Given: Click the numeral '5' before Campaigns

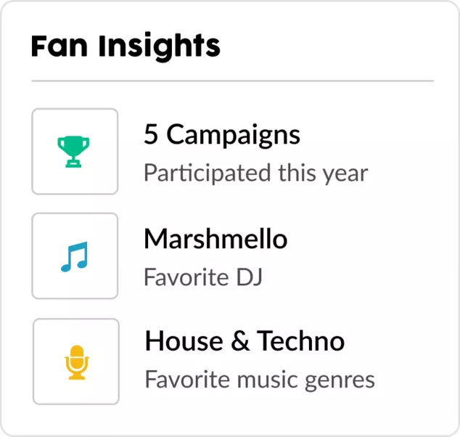Looking at the screenshot, I should pyautogui.click(x=150, y=134).
